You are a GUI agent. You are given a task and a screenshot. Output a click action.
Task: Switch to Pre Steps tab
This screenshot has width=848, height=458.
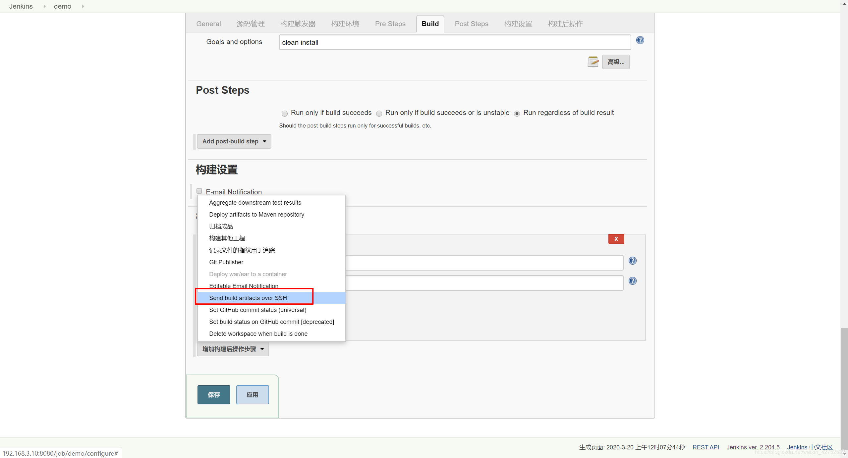pyautogui.click(x=390, y=24)
